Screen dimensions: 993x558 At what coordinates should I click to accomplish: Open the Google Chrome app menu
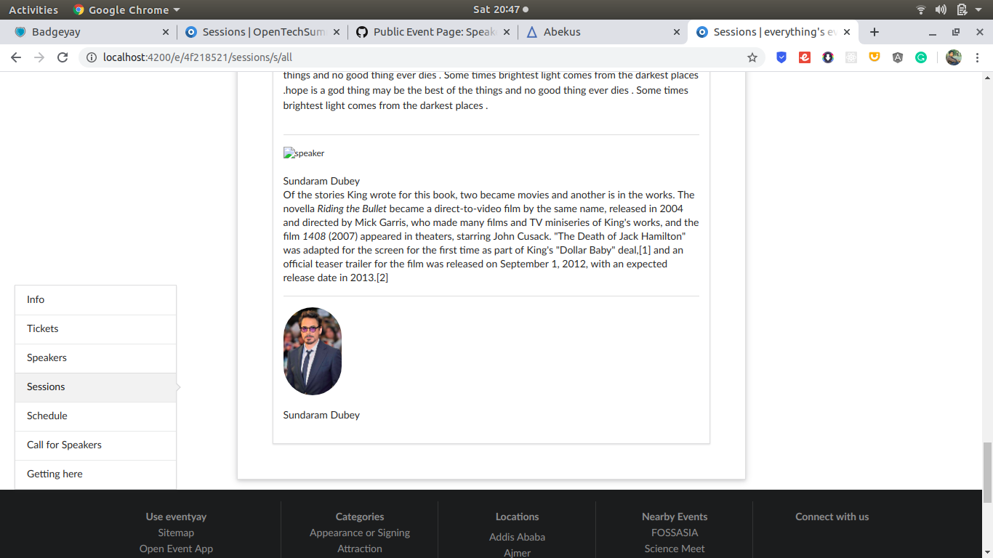[126, 10]
